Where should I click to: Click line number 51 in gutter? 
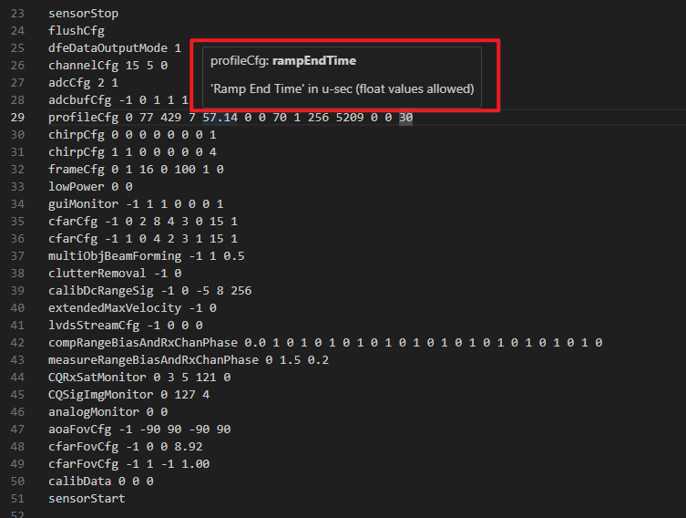click(x=17, y=499)
